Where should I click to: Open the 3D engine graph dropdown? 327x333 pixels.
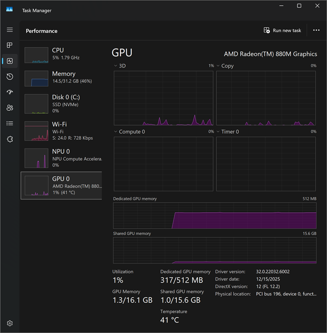[x=115, y=66]
